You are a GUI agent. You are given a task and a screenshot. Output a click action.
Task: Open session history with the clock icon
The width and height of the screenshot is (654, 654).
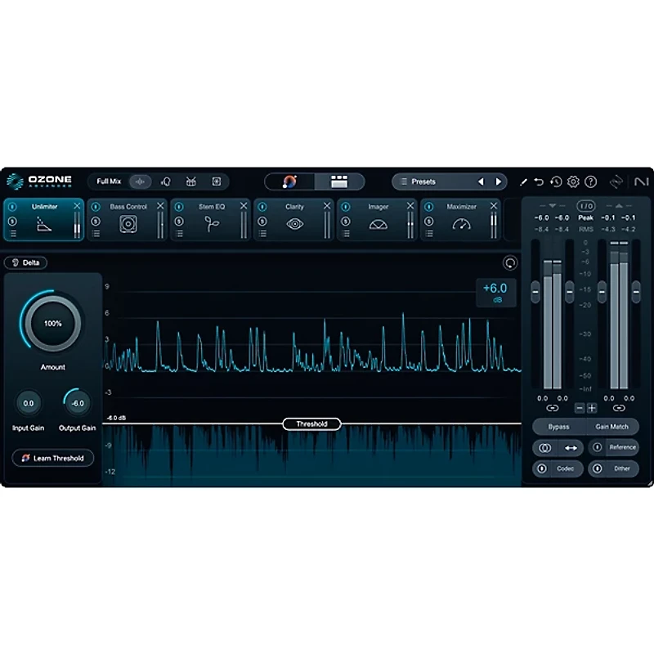point(556,181)
